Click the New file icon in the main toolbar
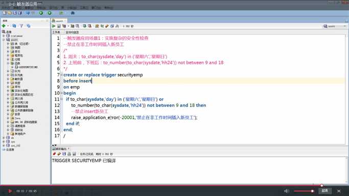Screen dimensions: 349x196 pos(5,13)
